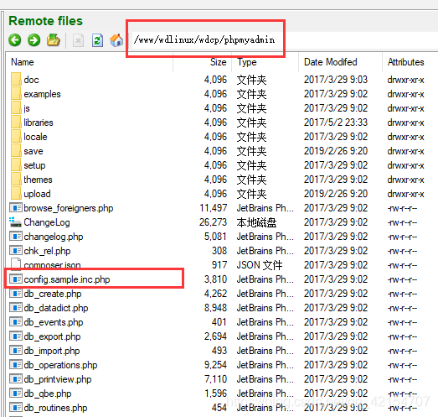
Task: Click the 本地磁盘 type cell
Action: [x=256, y=222]
